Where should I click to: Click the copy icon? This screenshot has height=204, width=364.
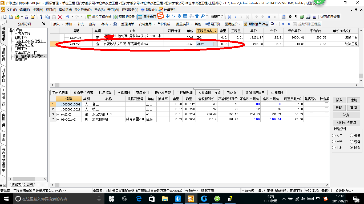48,17
